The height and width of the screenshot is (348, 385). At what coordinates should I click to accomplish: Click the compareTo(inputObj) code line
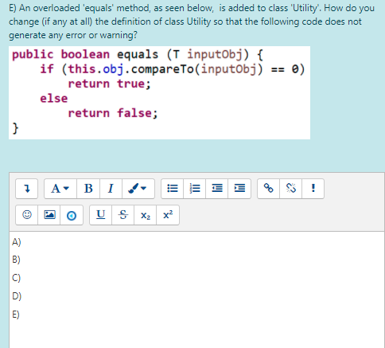[x=173, y=69]
